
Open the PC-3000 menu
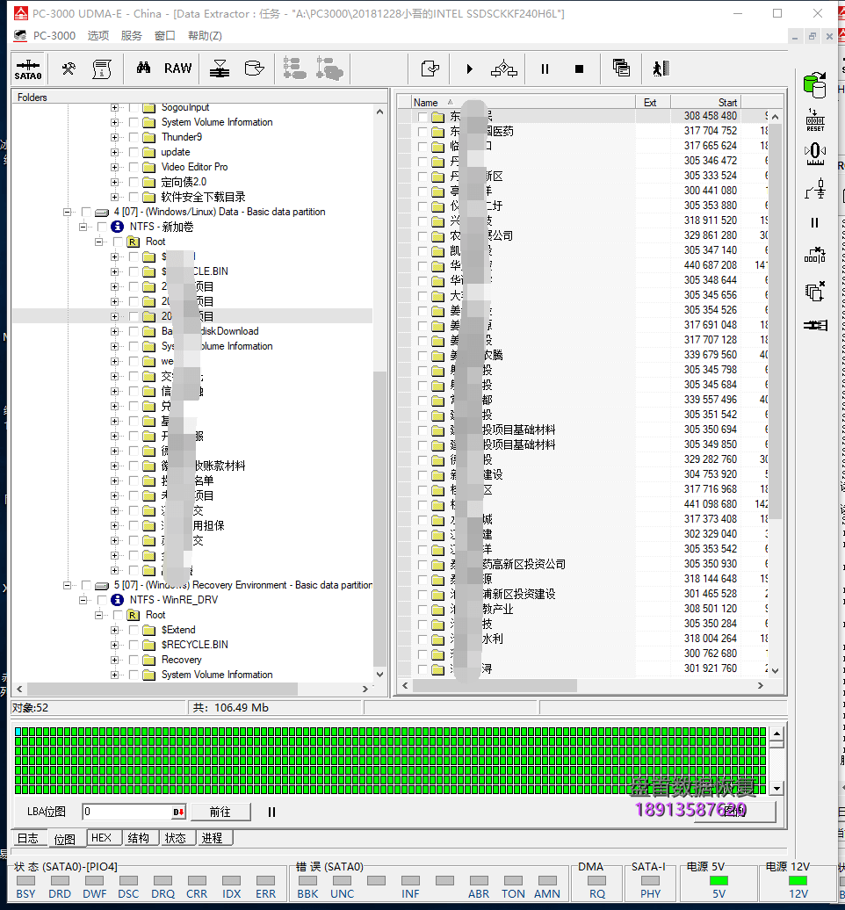(54, 35)
